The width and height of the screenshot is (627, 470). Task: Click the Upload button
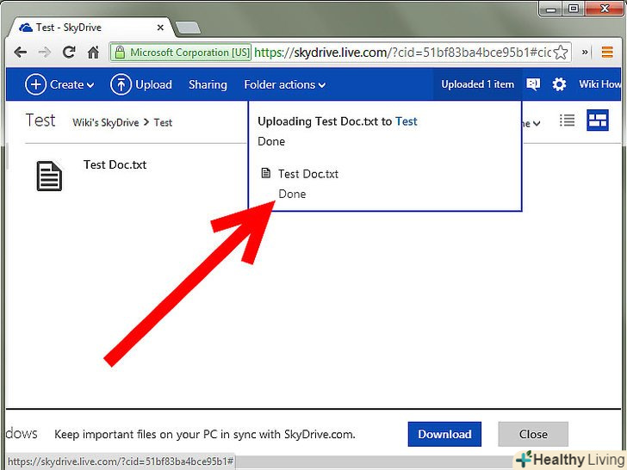[x=141, y=84]
